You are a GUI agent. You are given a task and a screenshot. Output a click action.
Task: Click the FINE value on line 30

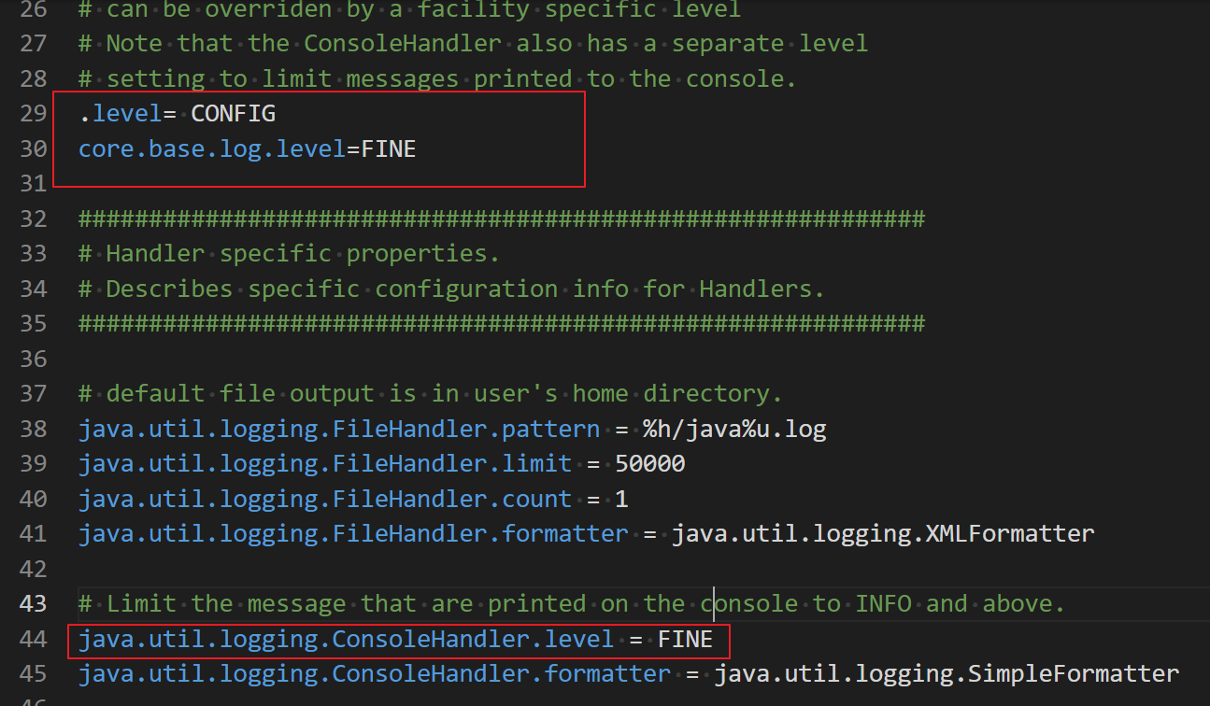pos(389,148)
